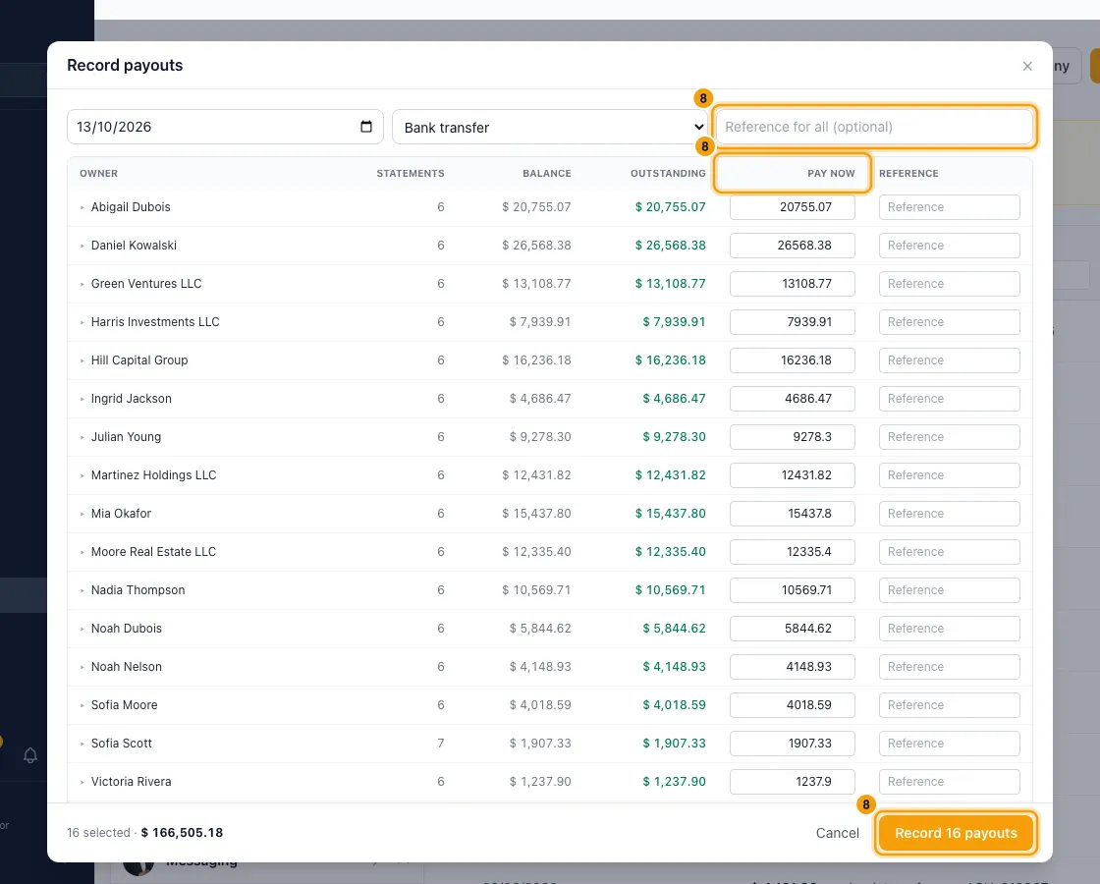Click the Outstanding column header
1100x884 pixels.
668,173
